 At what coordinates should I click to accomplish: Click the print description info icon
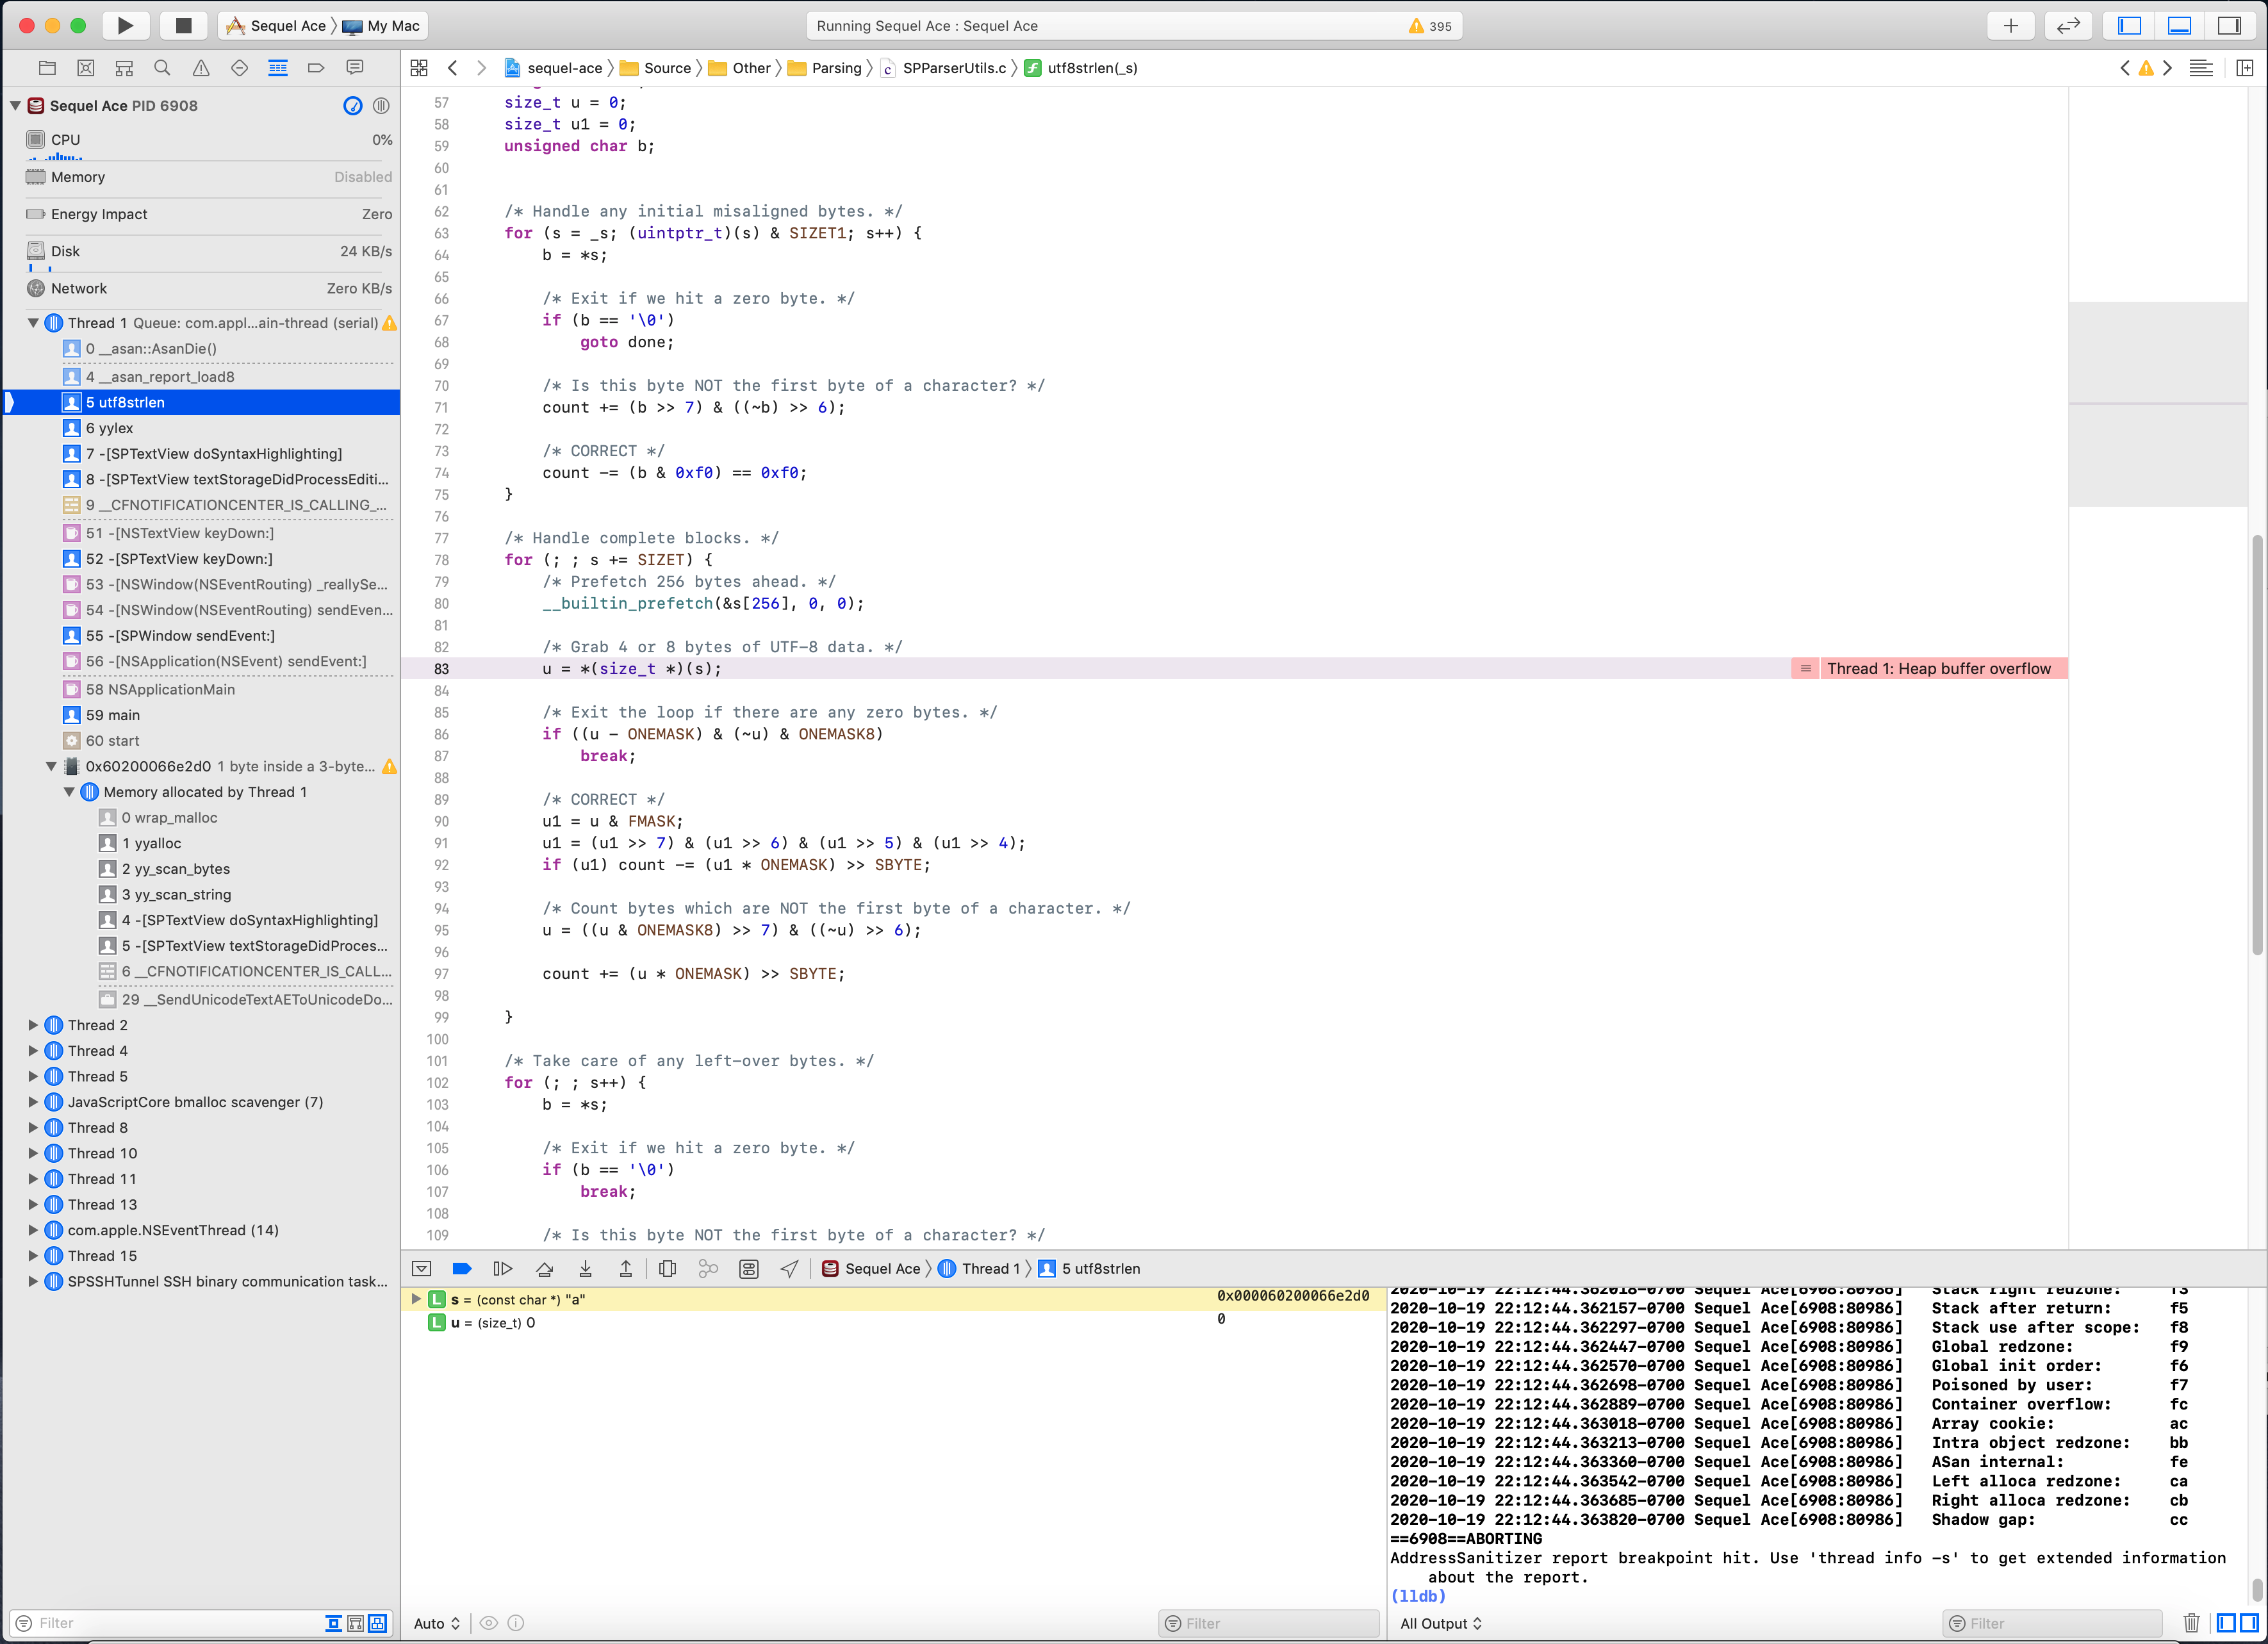516,1623
